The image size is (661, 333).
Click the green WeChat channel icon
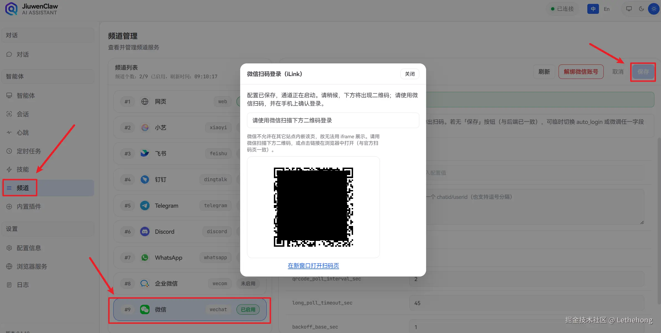[x=145, y=309]
